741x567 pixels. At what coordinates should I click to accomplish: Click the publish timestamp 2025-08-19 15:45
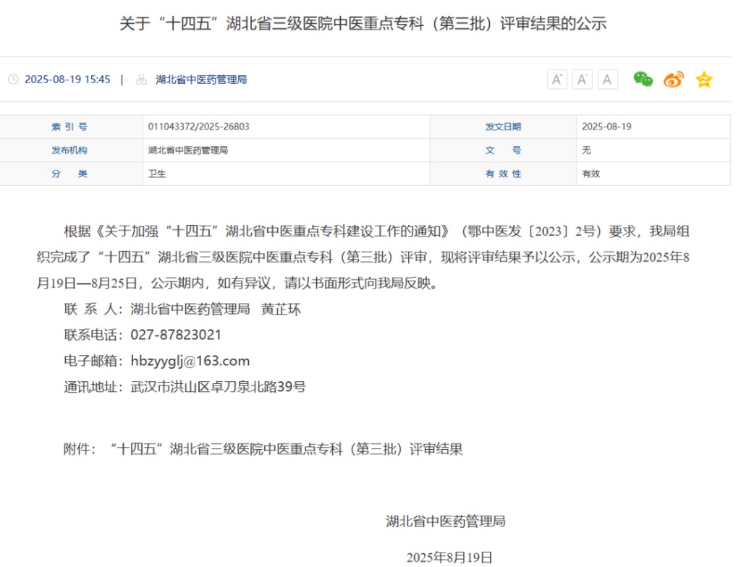pos(67,80)
